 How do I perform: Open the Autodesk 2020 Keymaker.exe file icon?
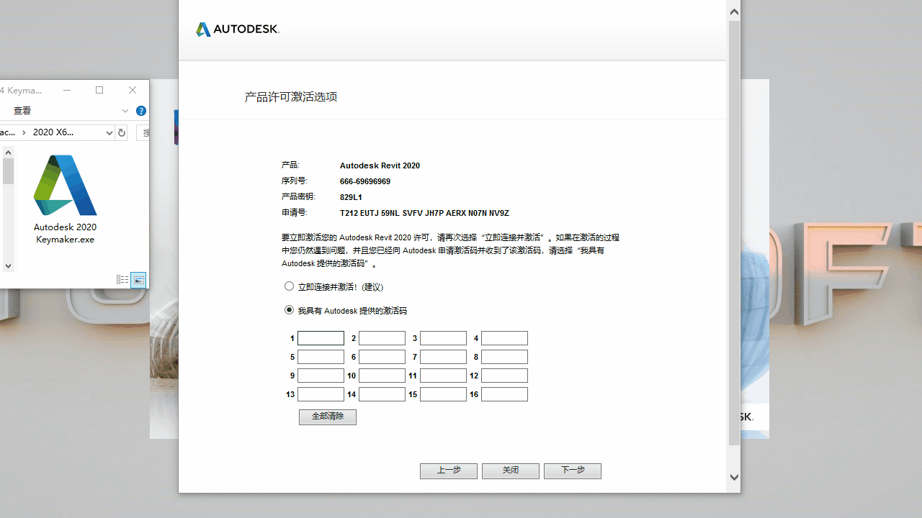[65, 199]
